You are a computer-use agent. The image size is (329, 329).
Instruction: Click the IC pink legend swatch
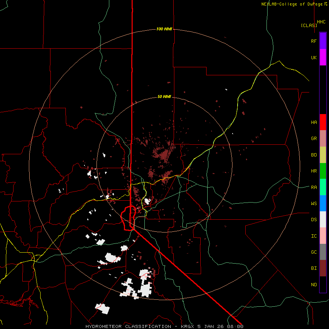coord(323,236)
